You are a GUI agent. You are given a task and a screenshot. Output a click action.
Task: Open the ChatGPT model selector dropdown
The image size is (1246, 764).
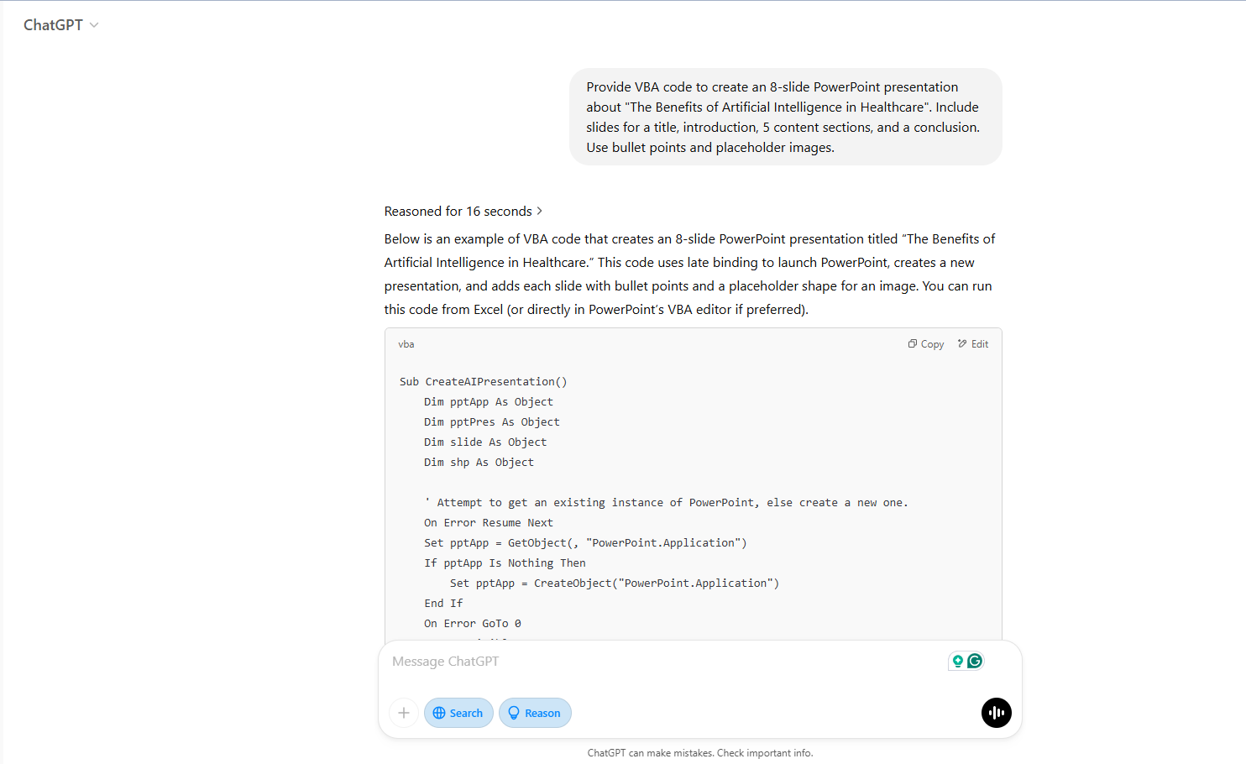[61, 24]
